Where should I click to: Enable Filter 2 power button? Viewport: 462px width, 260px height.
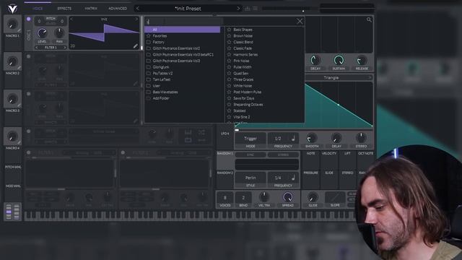tap(123, 152)
